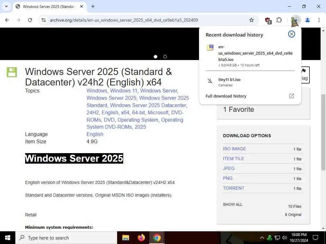
Task: Reload the archive.org page
Action: click(30, 20)
